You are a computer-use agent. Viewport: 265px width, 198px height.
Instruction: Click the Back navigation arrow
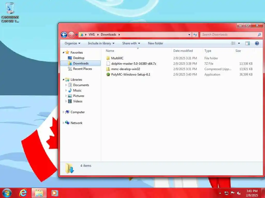64,35
